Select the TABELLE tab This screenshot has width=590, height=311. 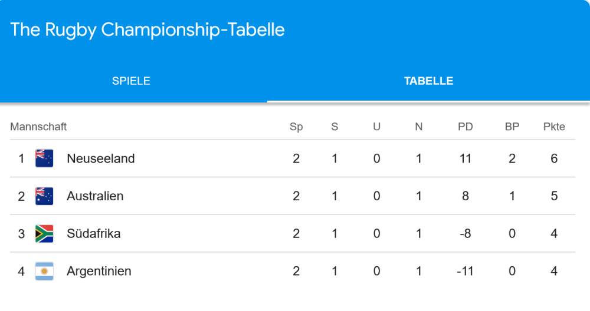[x=428, y=81]
